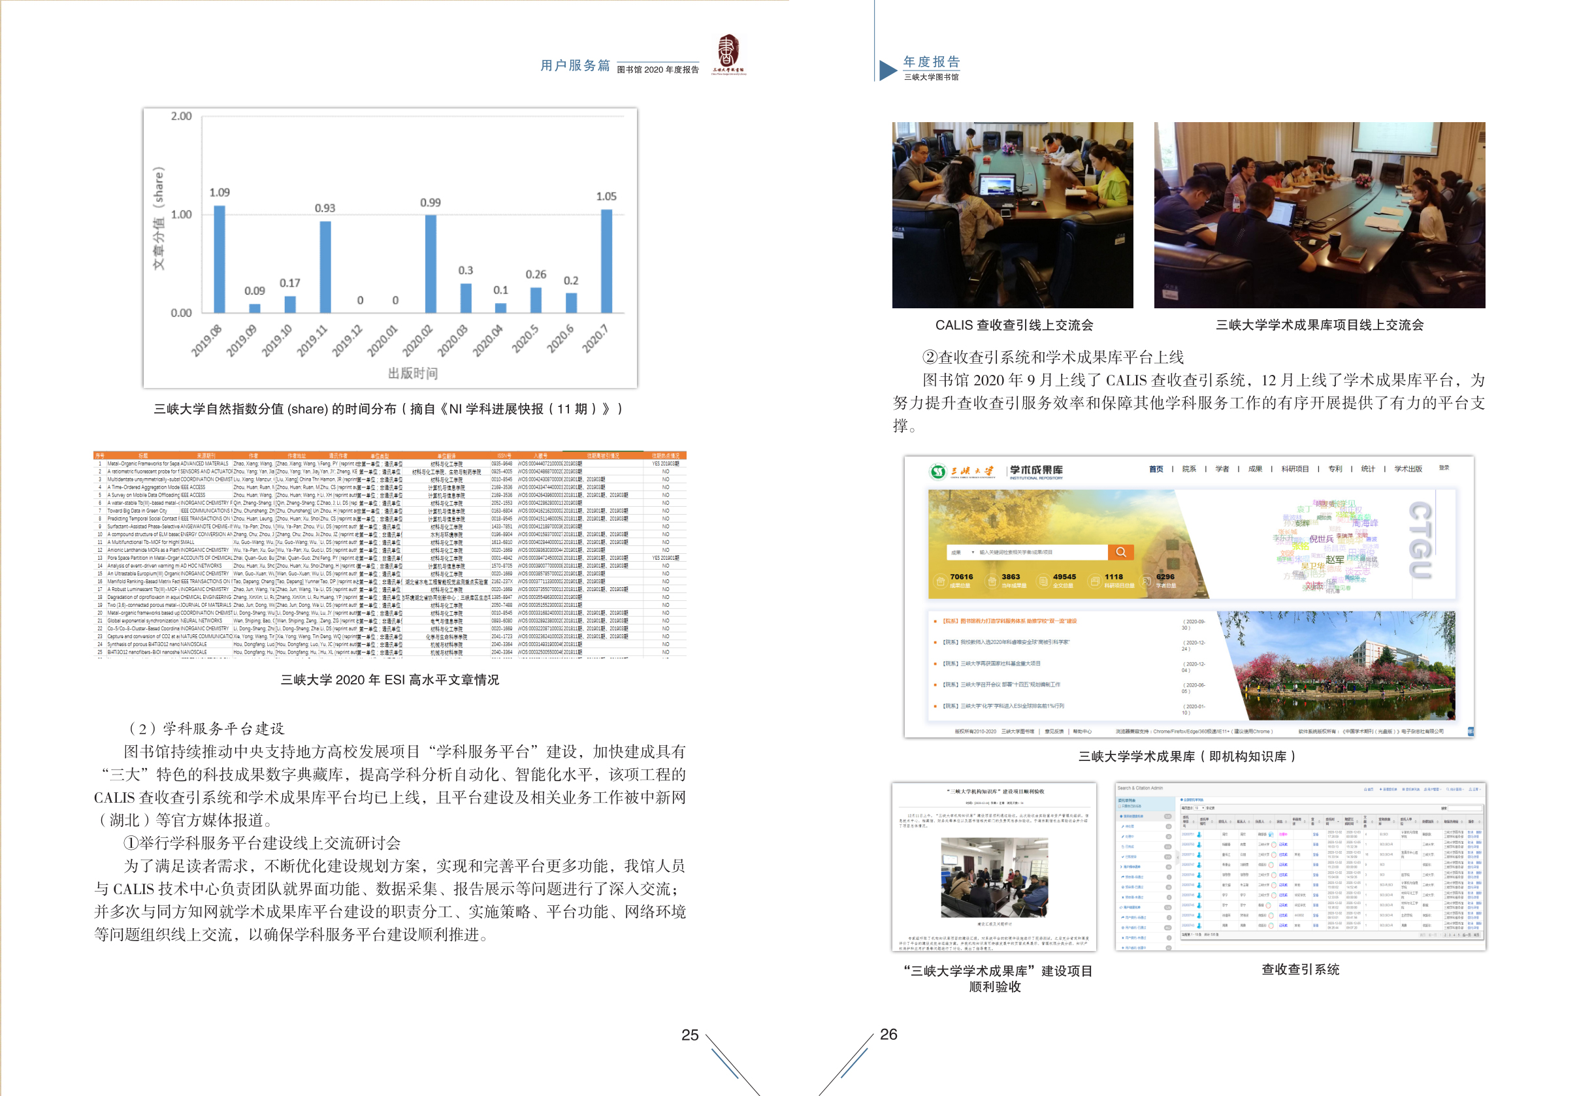Click the 成果总量 70616 statistic icon
The width and height of the screenshot is (1577, 1096).
940,582
